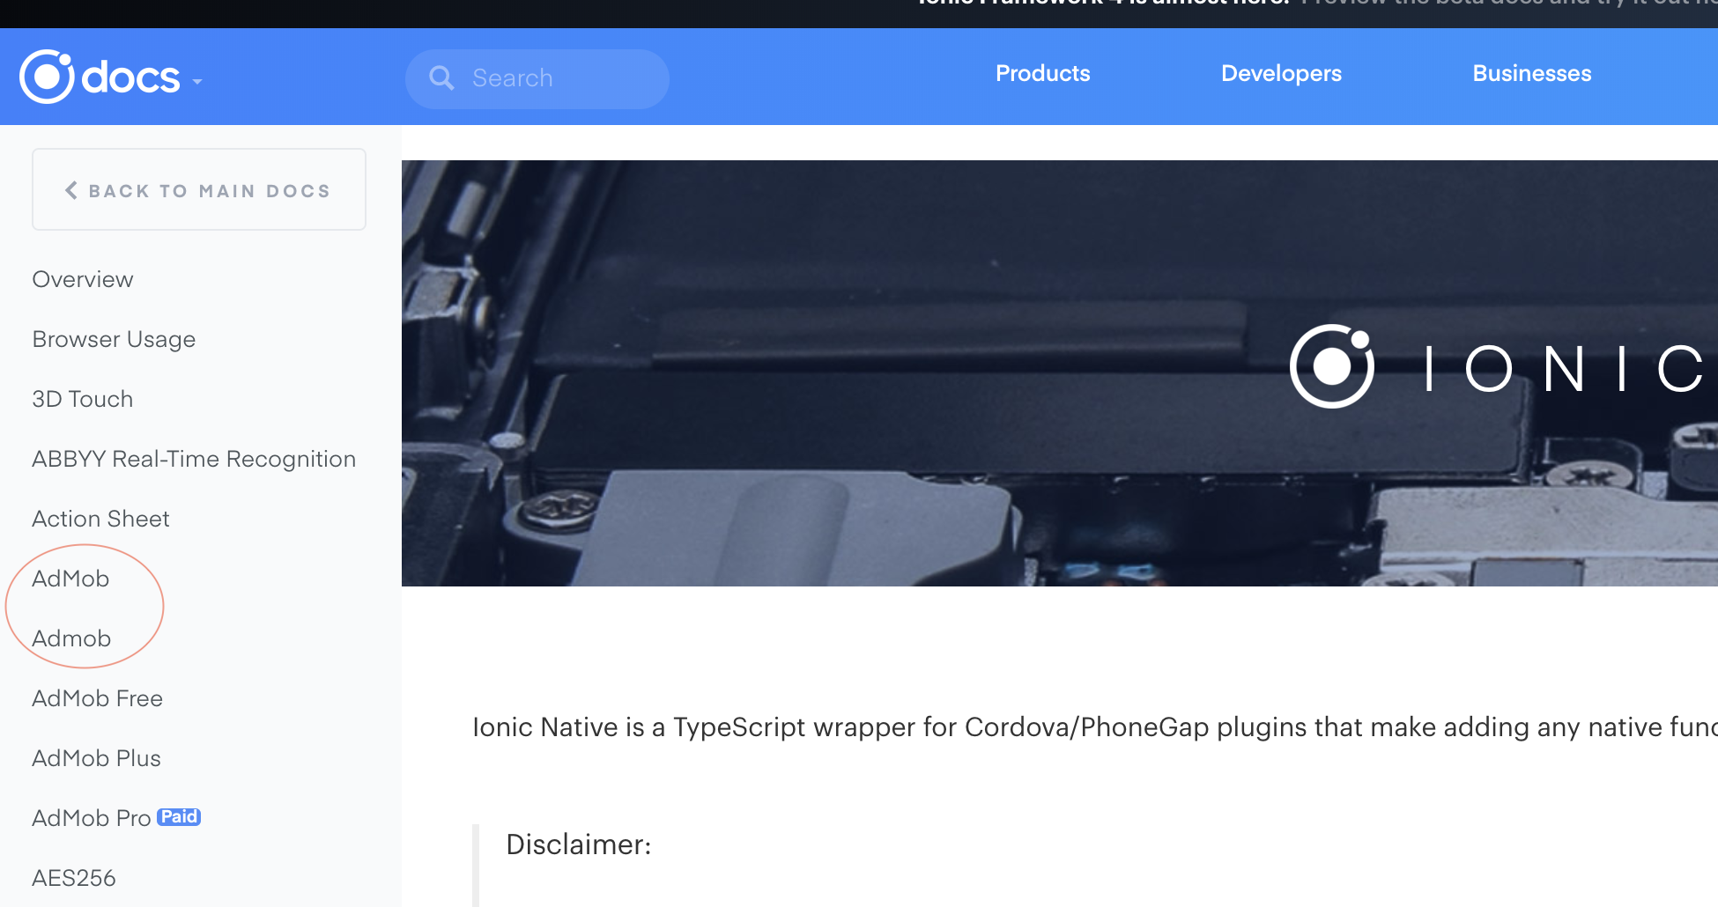Click the back chevron beside Back To Main Docs

pos(70,189)
